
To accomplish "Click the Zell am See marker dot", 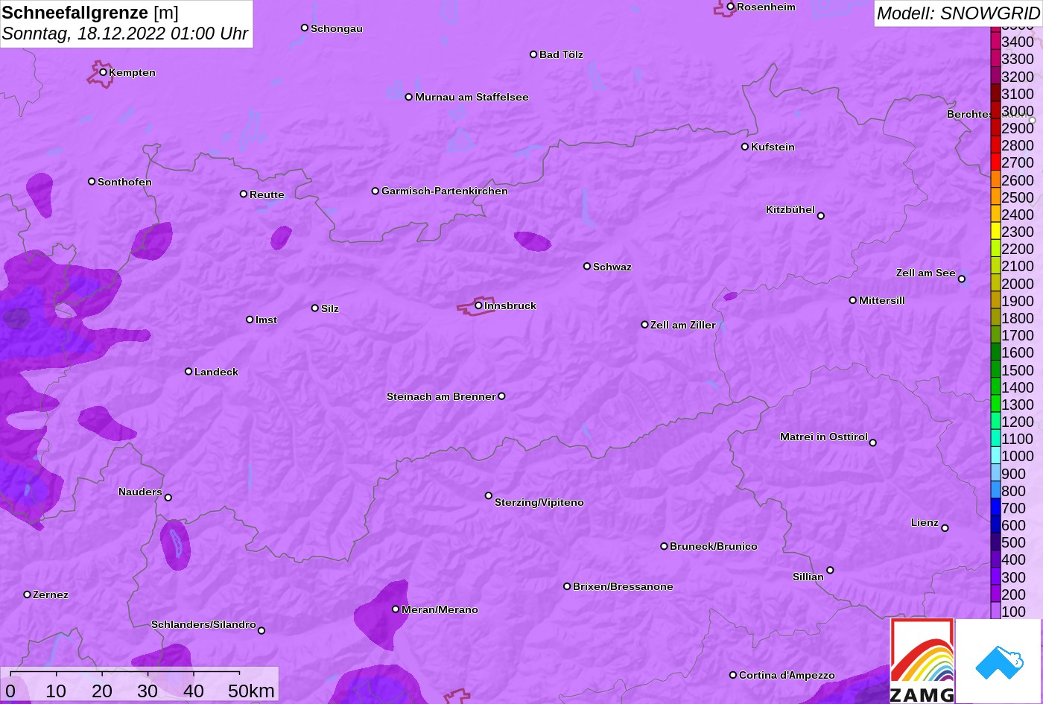I will [962, 279].
